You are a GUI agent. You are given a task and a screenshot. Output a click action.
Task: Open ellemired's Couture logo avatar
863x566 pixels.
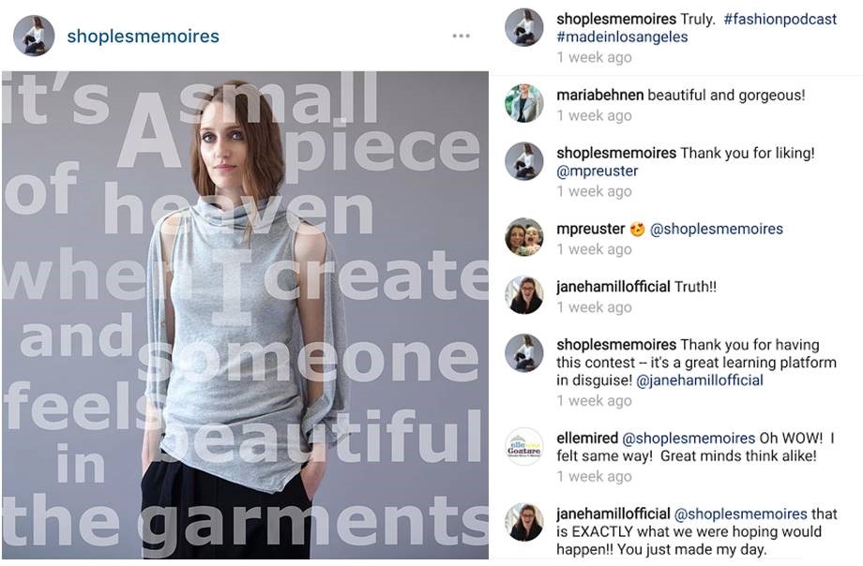pyautogui.click(x=524, y=446)
